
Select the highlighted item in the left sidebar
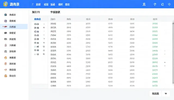[x=14, y=27]
